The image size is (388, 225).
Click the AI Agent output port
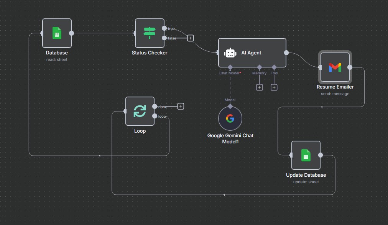pos(286,53)
